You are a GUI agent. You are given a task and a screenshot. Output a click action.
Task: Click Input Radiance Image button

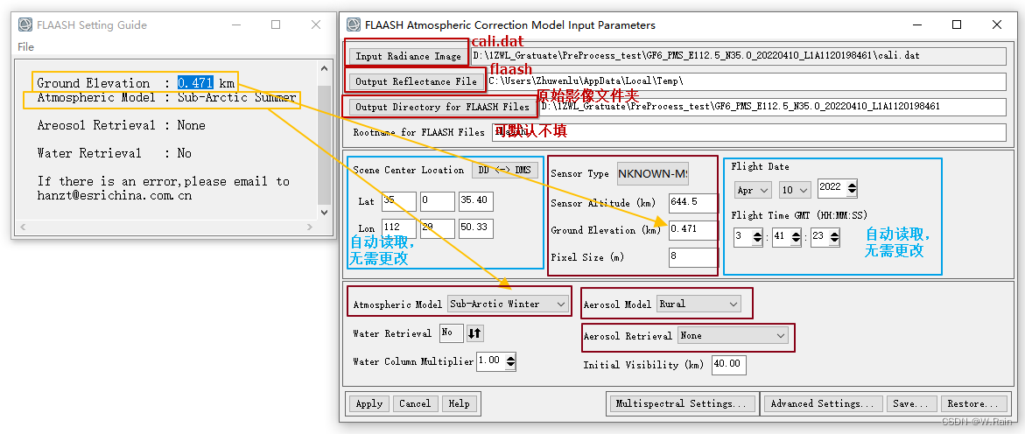pyautogui.click(x=409, y=56)
